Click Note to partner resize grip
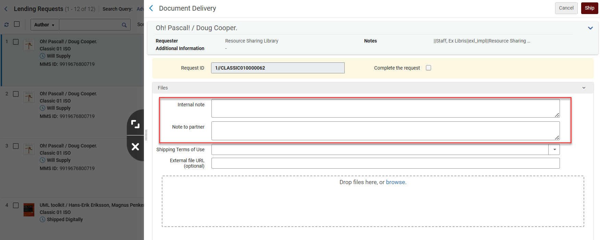The width and height of the screenshot is (600, 240). [x=557, y=137]
